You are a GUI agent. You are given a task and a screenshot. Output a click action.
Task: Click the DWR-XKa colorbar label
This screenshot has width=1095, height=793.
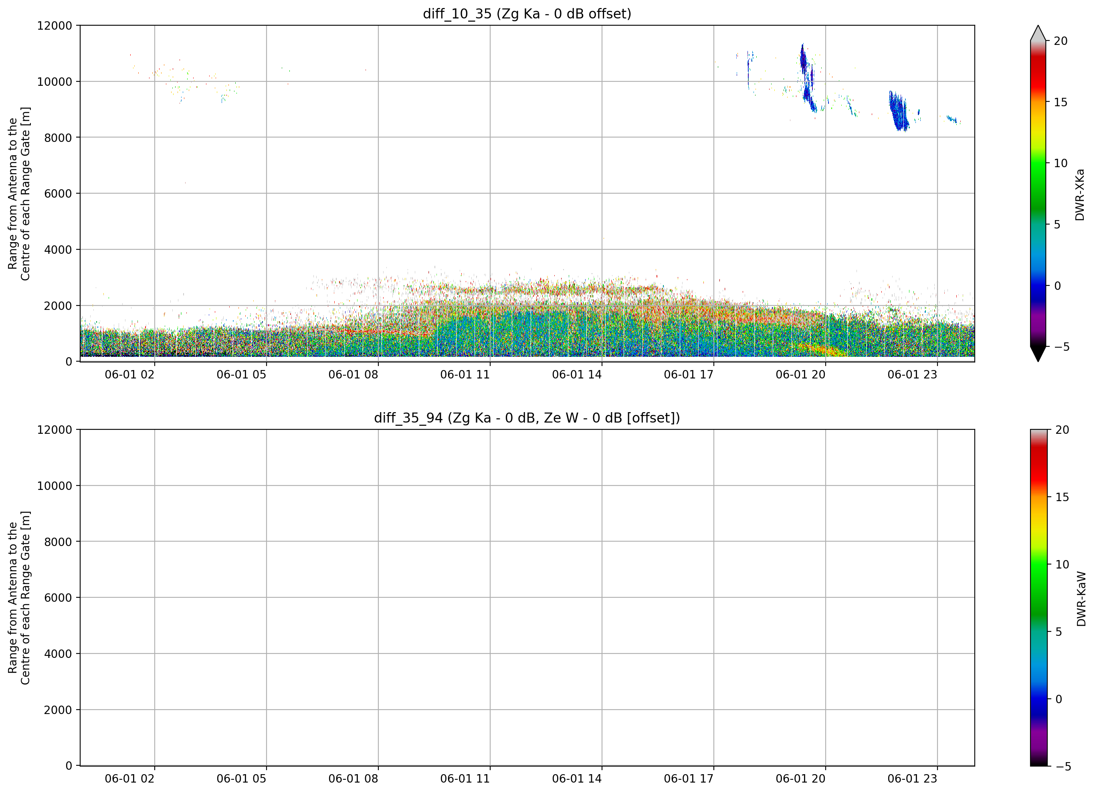click(x=1079, y=194)
